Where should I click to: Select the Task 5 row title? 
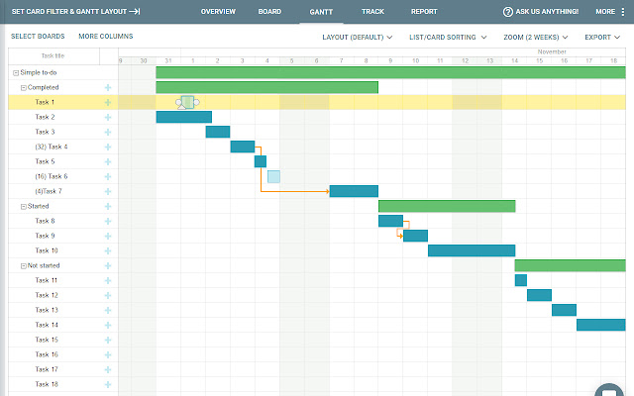(x=45, y=161)
